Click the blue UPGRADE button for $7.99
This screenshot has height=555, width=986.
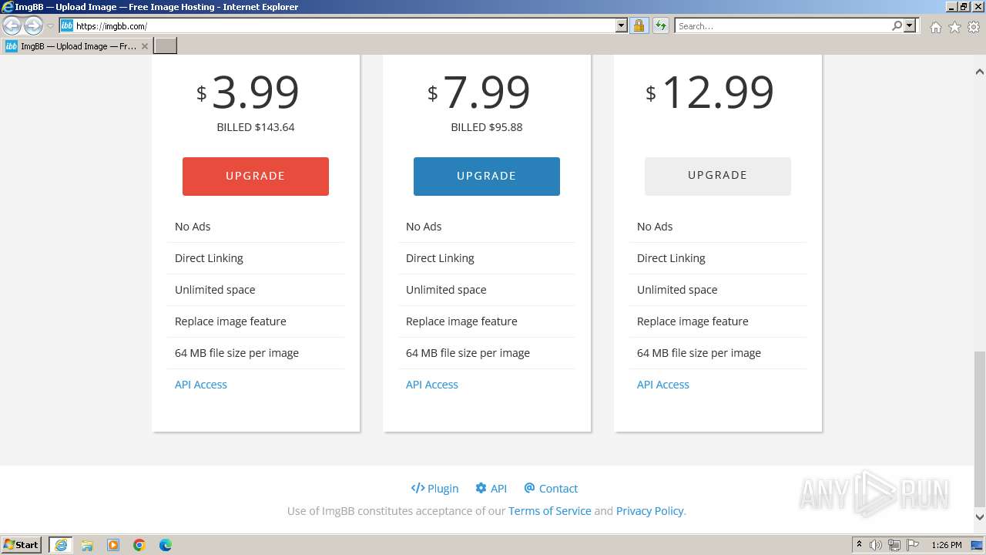click(x=487, y=176)
